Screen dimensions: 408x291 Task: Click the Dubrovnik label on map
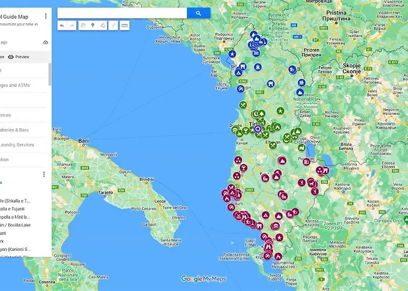(x=156, y=27)
